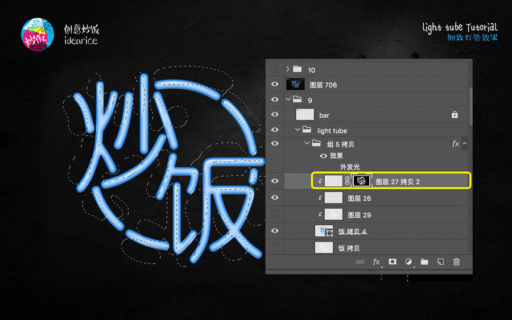The width and height of the screenshot is (512, 320).
Task: Select the 图层 706 thumbnail
Action: pos(295,84)
